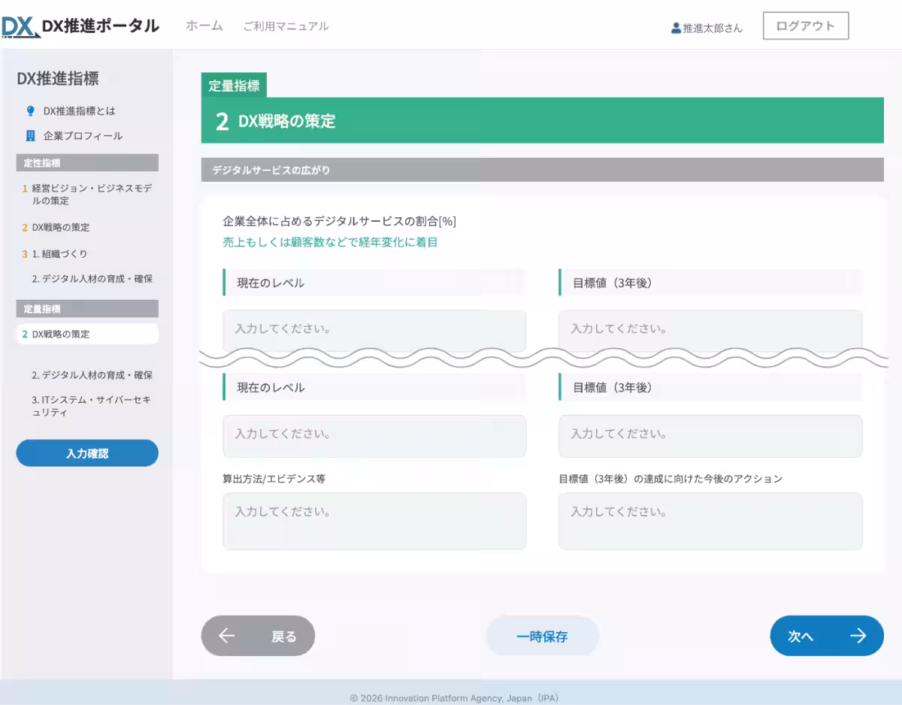Click the DX推進指標 sidebar heading
The height and width of the screenshot is (705, 902).
[x=58, y=78]
